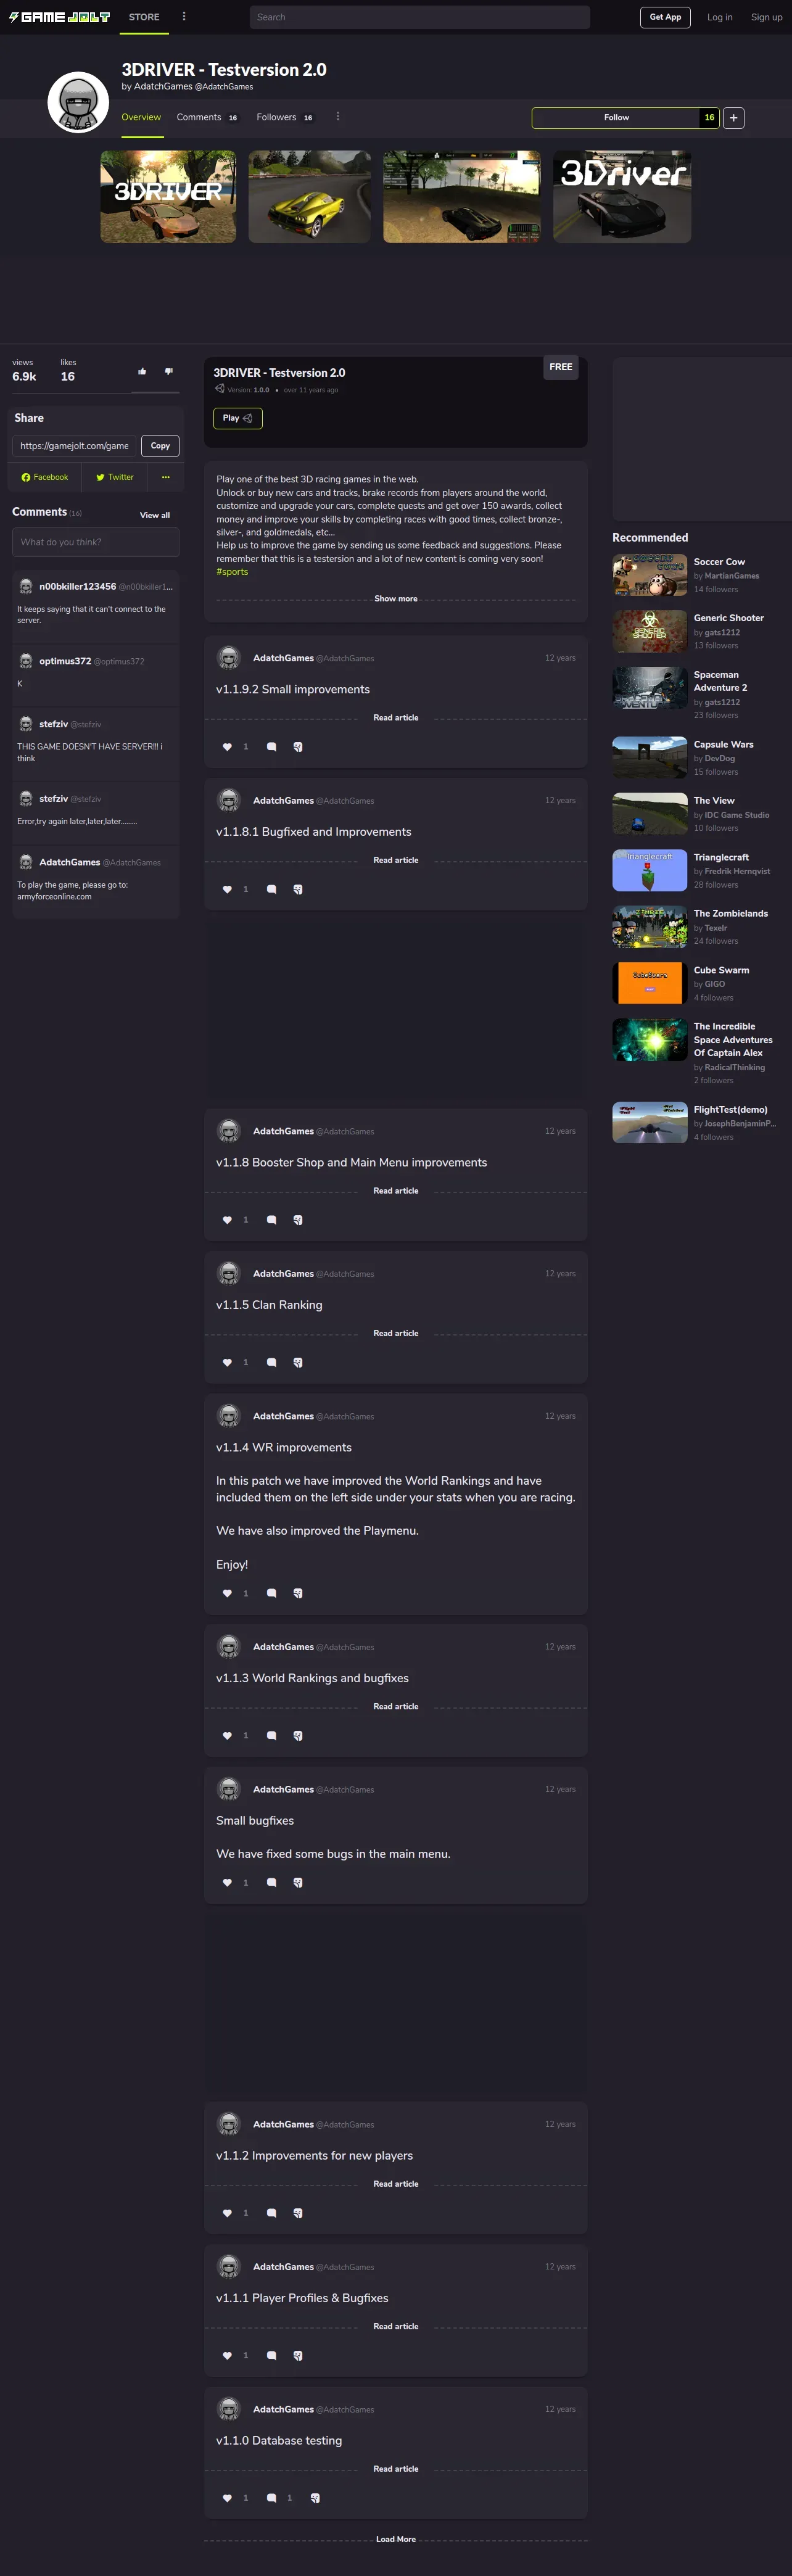This screenshot has width=792, height=2576.
Task: Comment on v1.1.9.2 Small improvements post
Action: [271, 747]
